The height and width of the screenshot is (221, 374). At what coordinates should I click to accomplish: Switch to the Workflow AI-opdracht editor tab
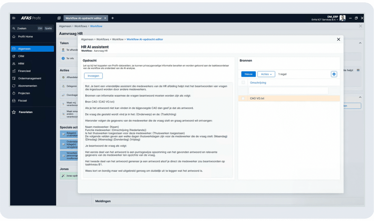[x=84, y=18]
